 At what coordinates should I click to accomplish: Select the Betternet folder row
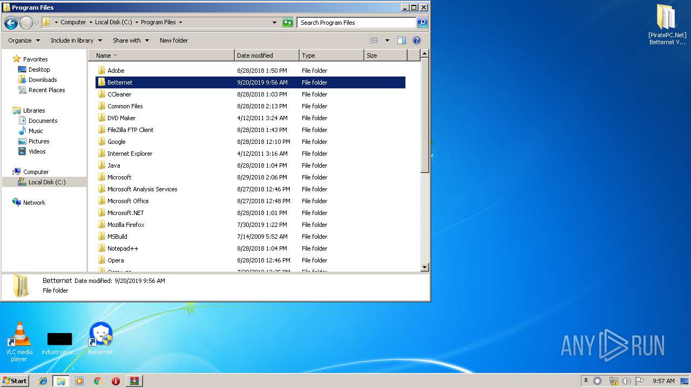tap(250, 82)
